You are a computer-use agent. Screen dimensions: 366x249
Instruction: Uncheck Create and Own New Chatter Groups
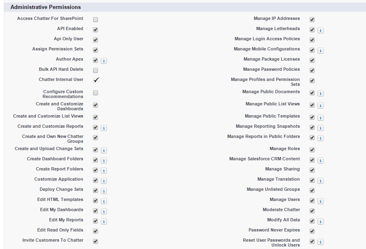click(95, 138)
